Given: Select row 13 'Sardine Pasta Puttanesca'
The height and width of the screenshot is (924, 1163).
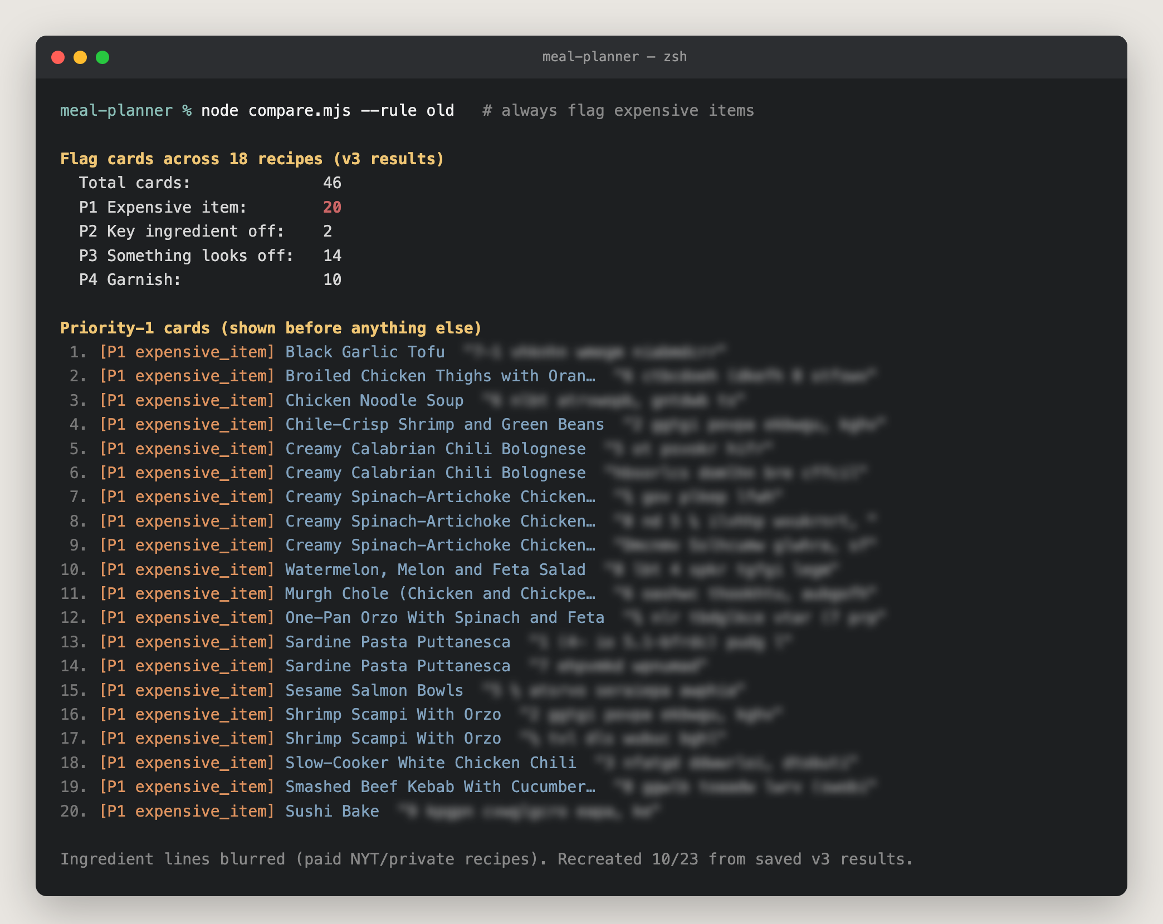Looking at the screenshot, I should [x=427, y=642].
